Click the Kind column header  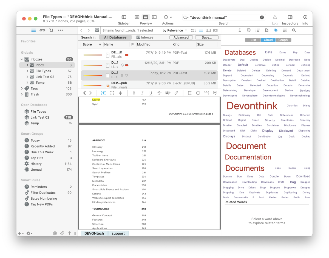[x=184, y=44]
